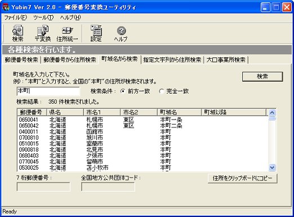Click 旭川市 in the 市名1 column
The image size is (294, 217).
(95, 138)
